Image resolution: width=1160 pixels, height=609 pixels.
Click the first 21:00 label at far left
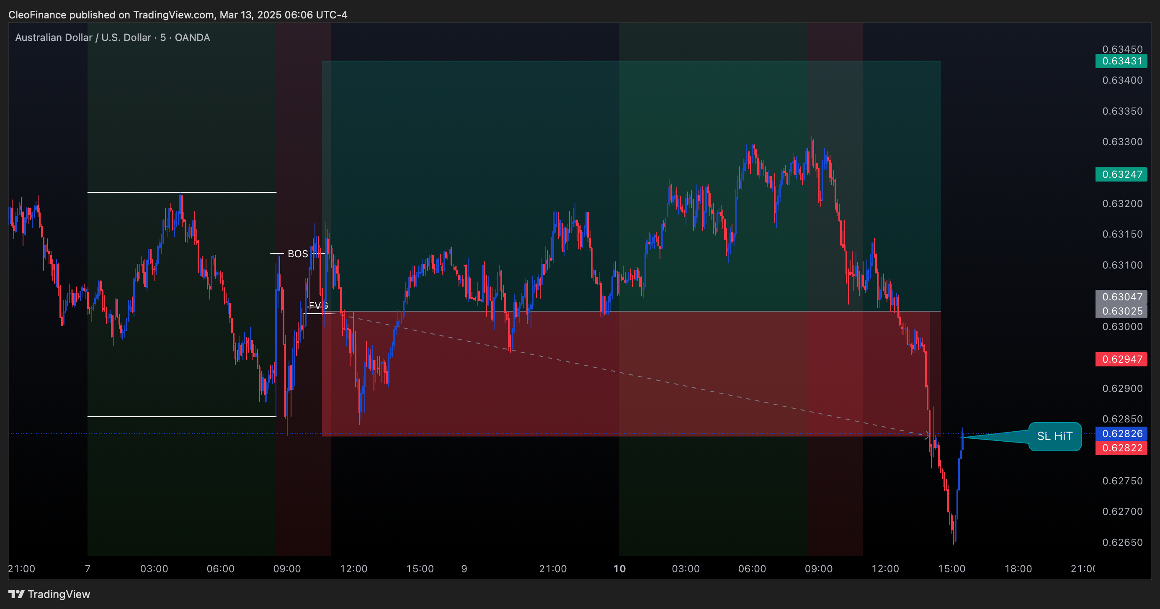click(22, 568)
